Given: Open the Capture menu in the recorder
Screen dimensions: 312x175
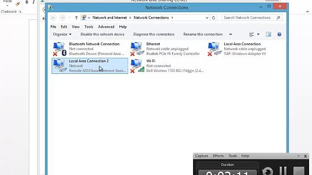Looking at the screenshot, I should click(x=201, y=156).
